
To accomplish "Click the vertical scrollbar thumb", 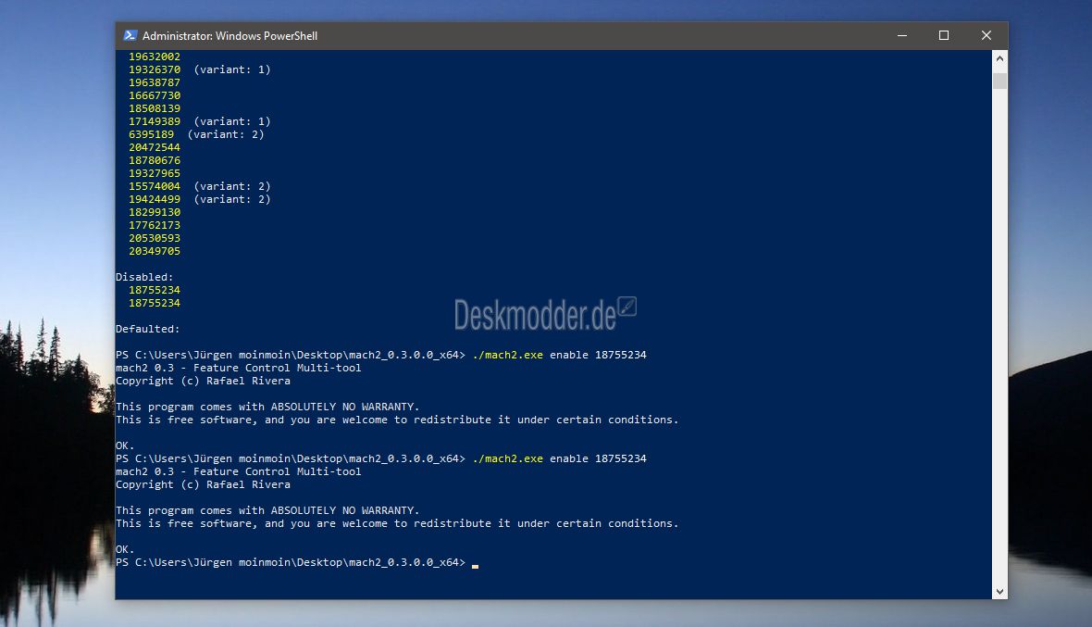I will coord(999,81).
